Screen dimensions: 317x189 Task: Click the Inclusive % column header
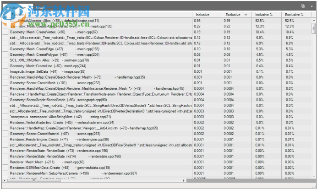(267, 15)
